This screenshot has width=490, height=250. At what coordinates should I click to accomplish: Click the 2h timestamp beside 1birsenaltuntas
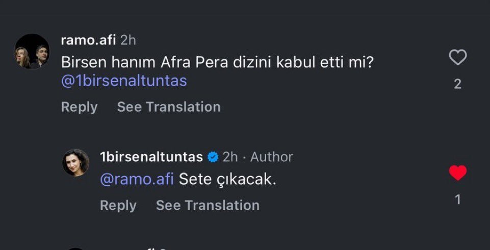pyautogui.click(x=230, y=157)
